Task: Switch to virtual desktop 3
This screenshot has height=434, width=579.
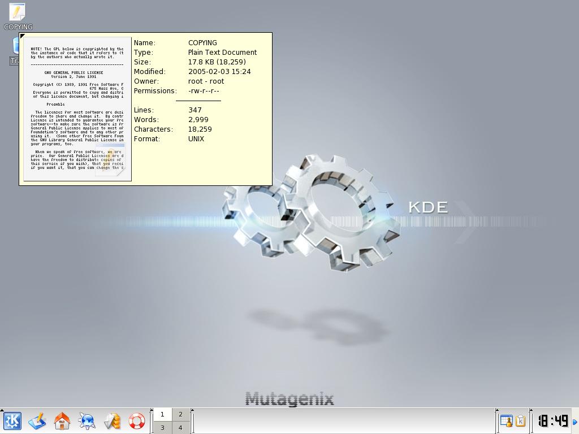Action: (x=162, y=427)
